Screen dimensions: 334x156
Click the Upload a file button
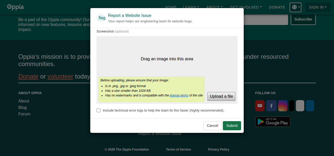222,96
